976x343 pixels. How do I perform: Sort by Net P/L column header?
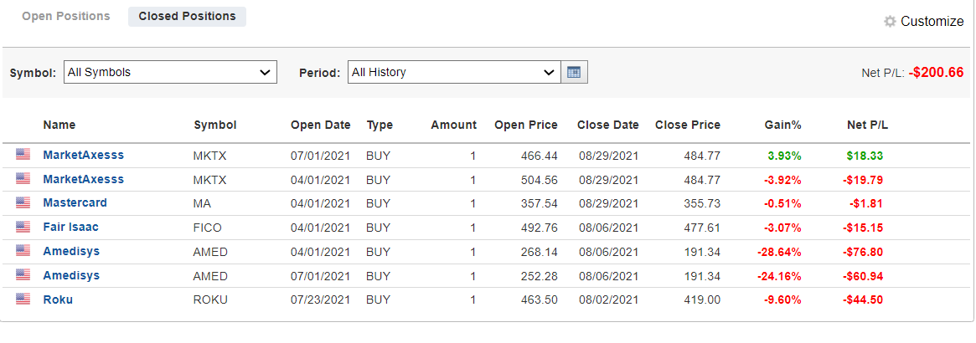pos(868,125)
